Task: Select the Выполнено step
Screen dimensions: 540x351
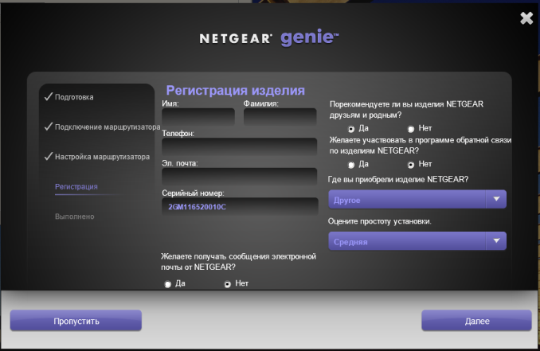Action: tap(74, 216)
